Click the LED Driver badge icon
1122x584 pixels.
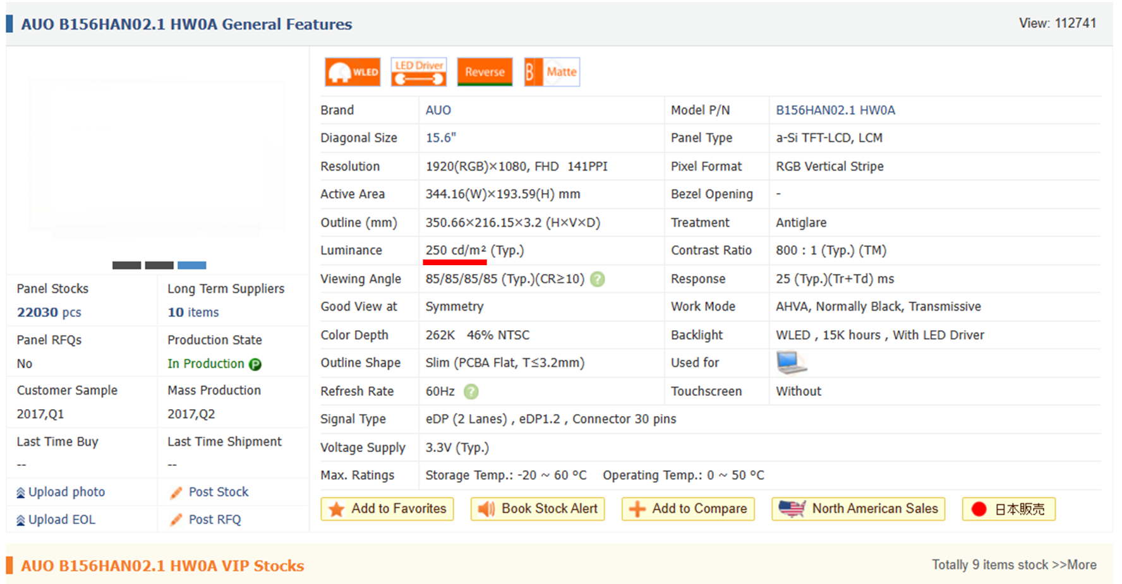pos(419,72)
